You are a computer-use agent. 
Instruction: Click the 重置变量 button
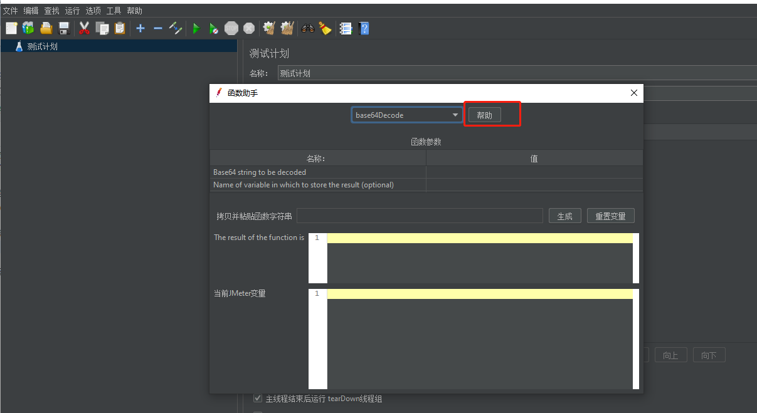[611, 216]
